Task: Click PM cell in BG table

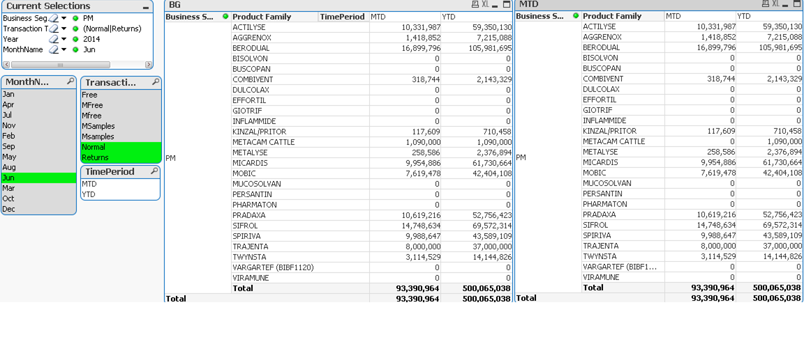Action: pyautogui.click(x=198, y=158)
